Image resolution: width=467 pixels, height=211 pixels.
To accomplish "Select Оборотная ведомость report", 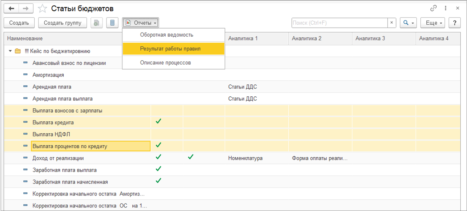I will click(166, 35).
